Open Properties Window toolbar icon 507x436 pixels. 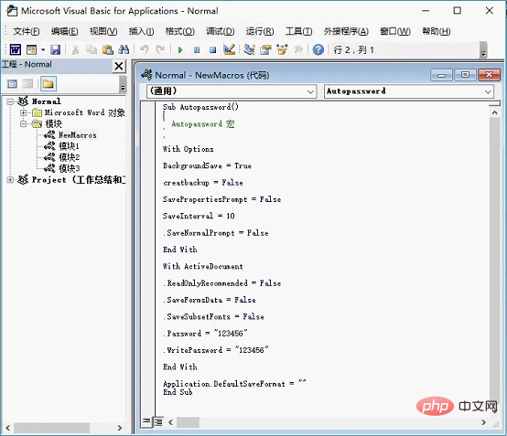coord(265,49)
